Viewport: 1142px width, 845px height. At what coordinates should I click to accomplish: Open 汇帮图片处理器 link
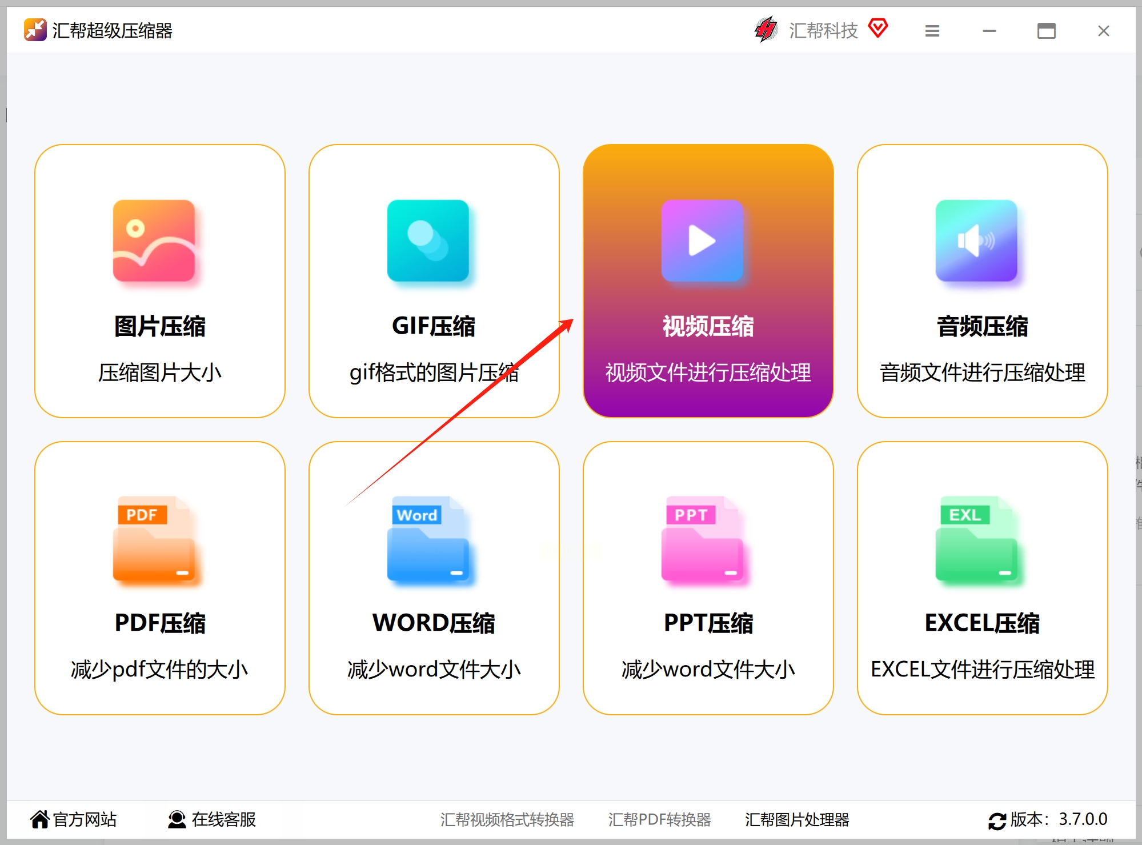[796, 819]
